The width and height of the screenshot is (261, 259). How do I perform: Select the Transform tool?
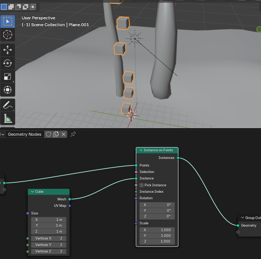[x=8, y=90]
